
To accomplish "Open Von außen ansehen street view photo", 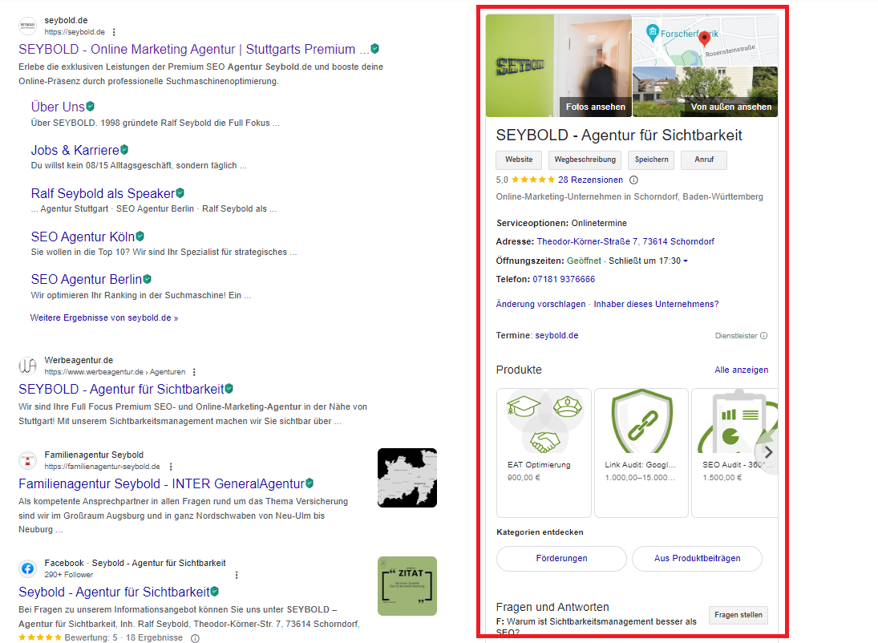I will pyautogui.click(x=705, y=92).
